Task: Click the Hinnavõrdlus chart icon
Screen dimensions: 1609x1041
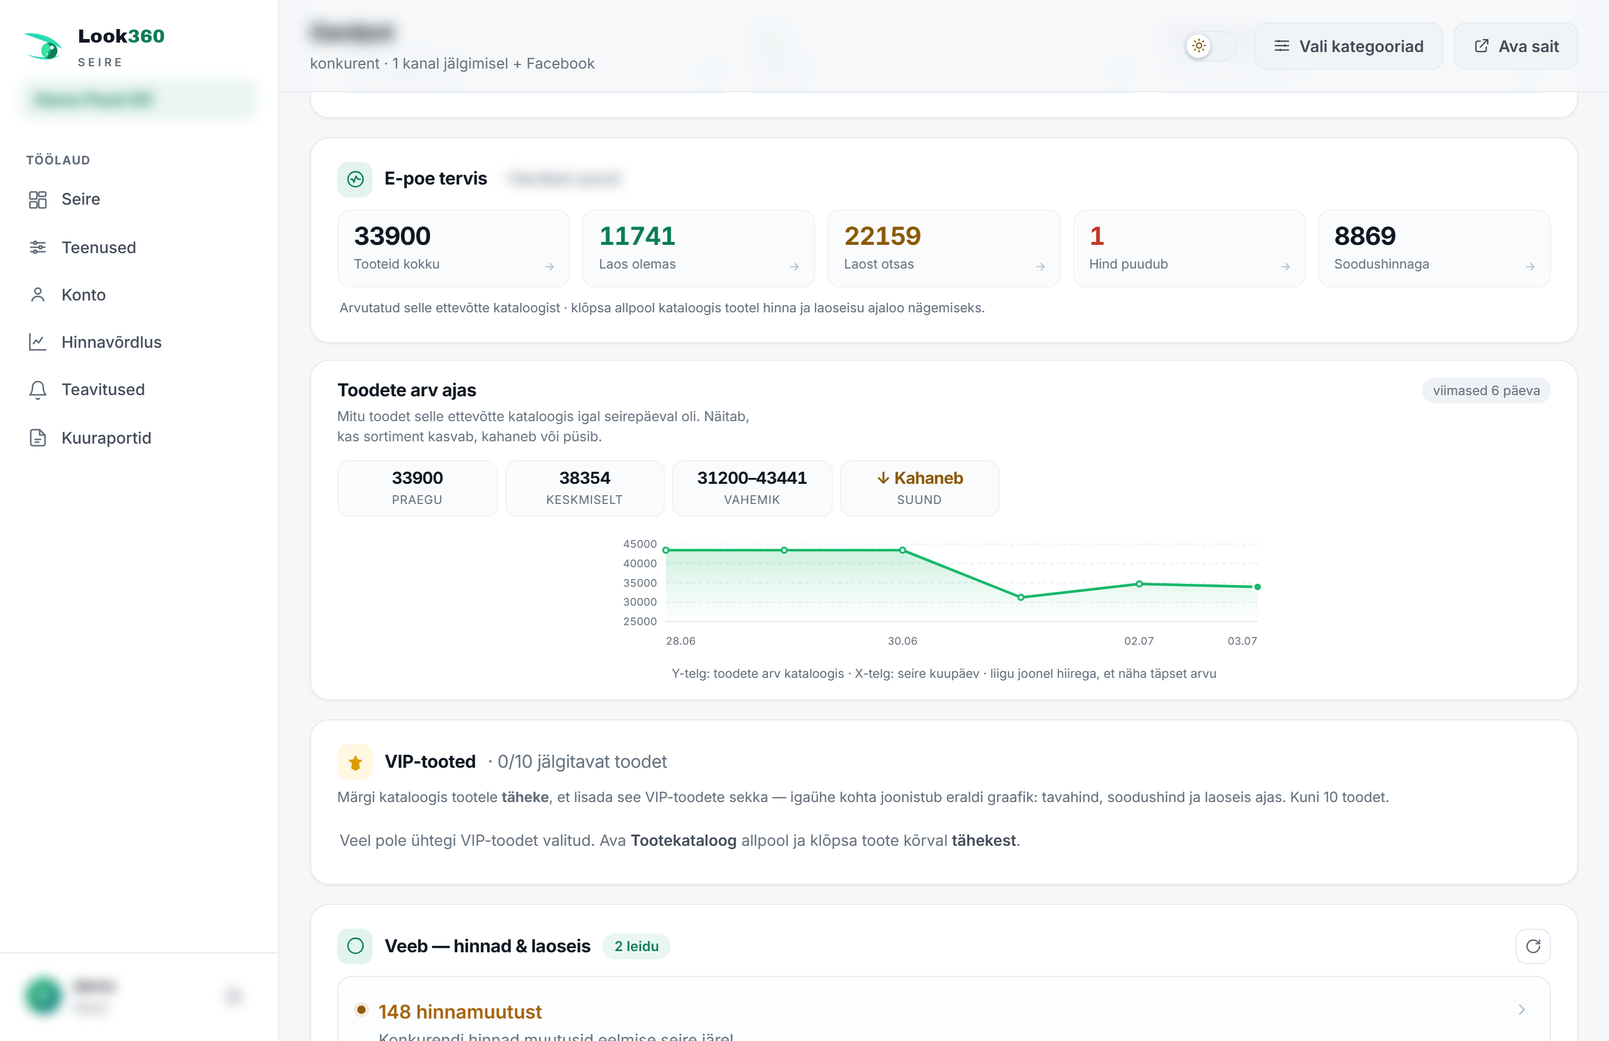Action: (x=38, y=342)
